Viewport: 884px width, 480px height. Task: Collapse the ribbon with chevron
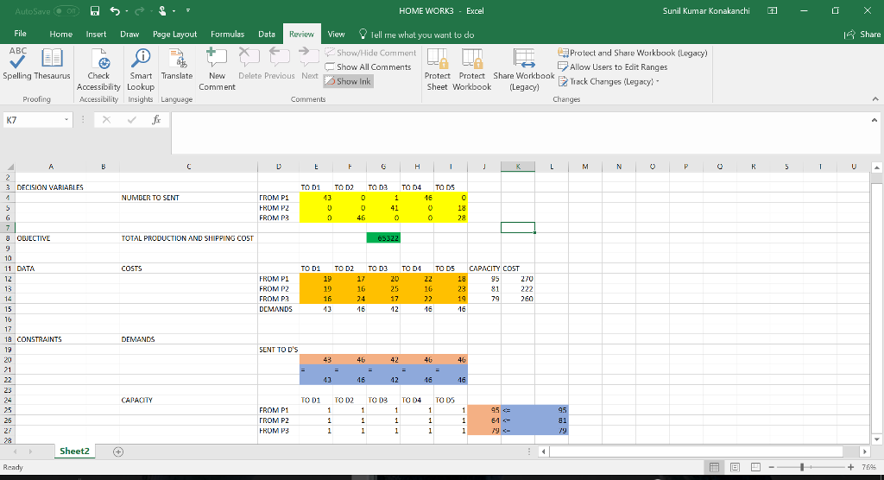(875, 99)
